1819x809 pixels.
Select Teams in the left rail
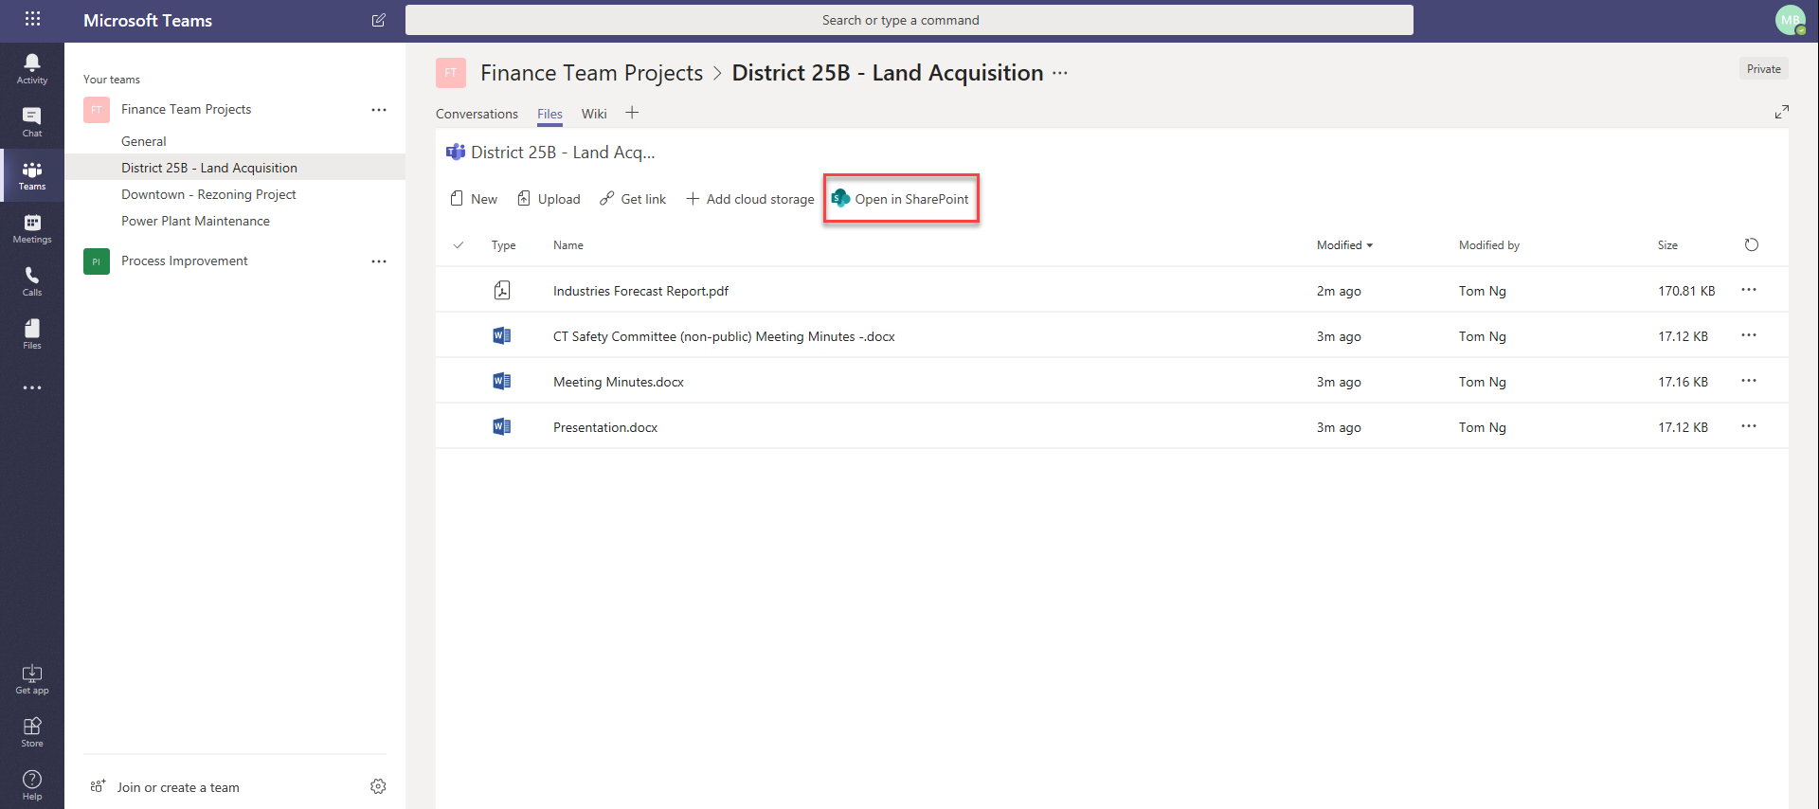click(32, 175)
